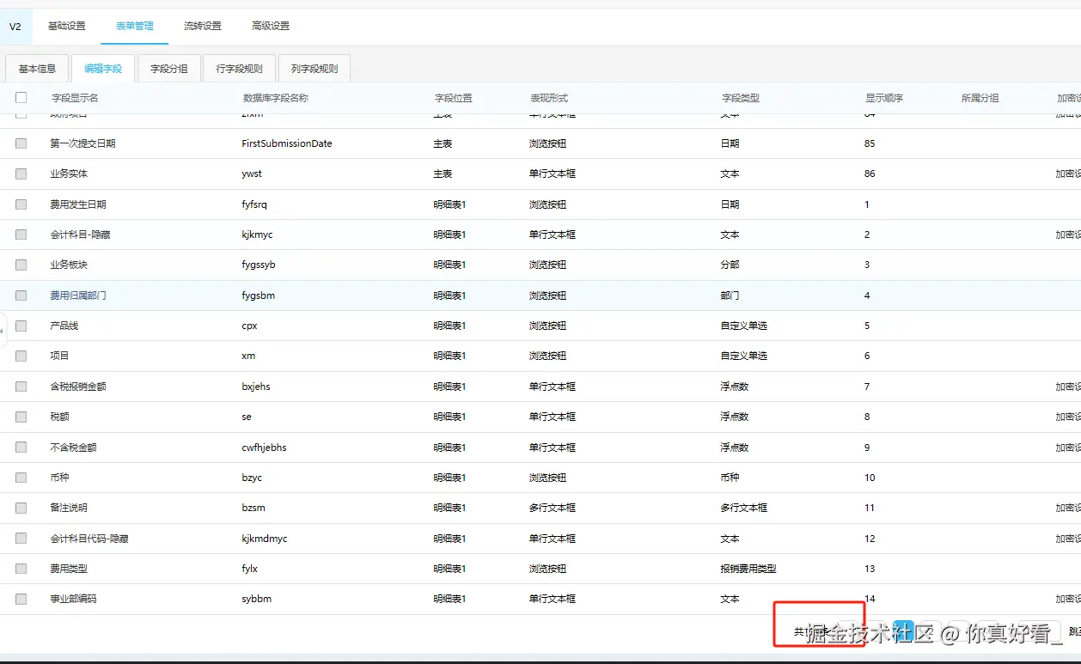The height and width of the screenshot is (664, 1081).
Task: Switch to the 基础设置 tab
Action: point(67,26)
